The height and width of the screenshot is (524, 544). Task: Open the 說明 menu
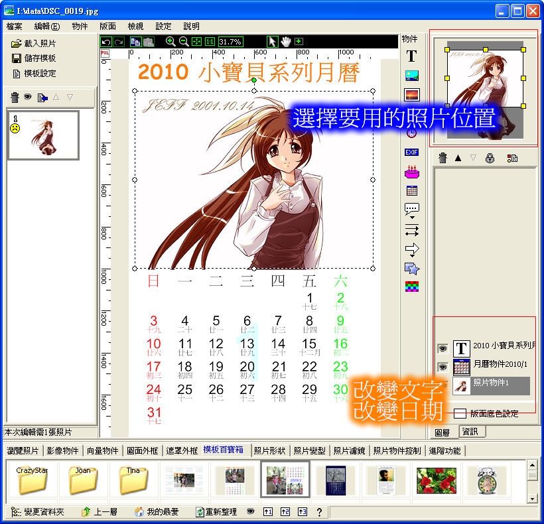point(191,27)
